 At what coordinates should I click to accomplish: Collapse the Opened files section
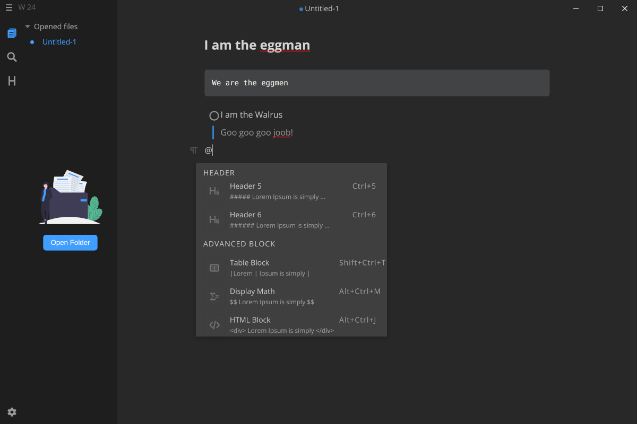27,26
